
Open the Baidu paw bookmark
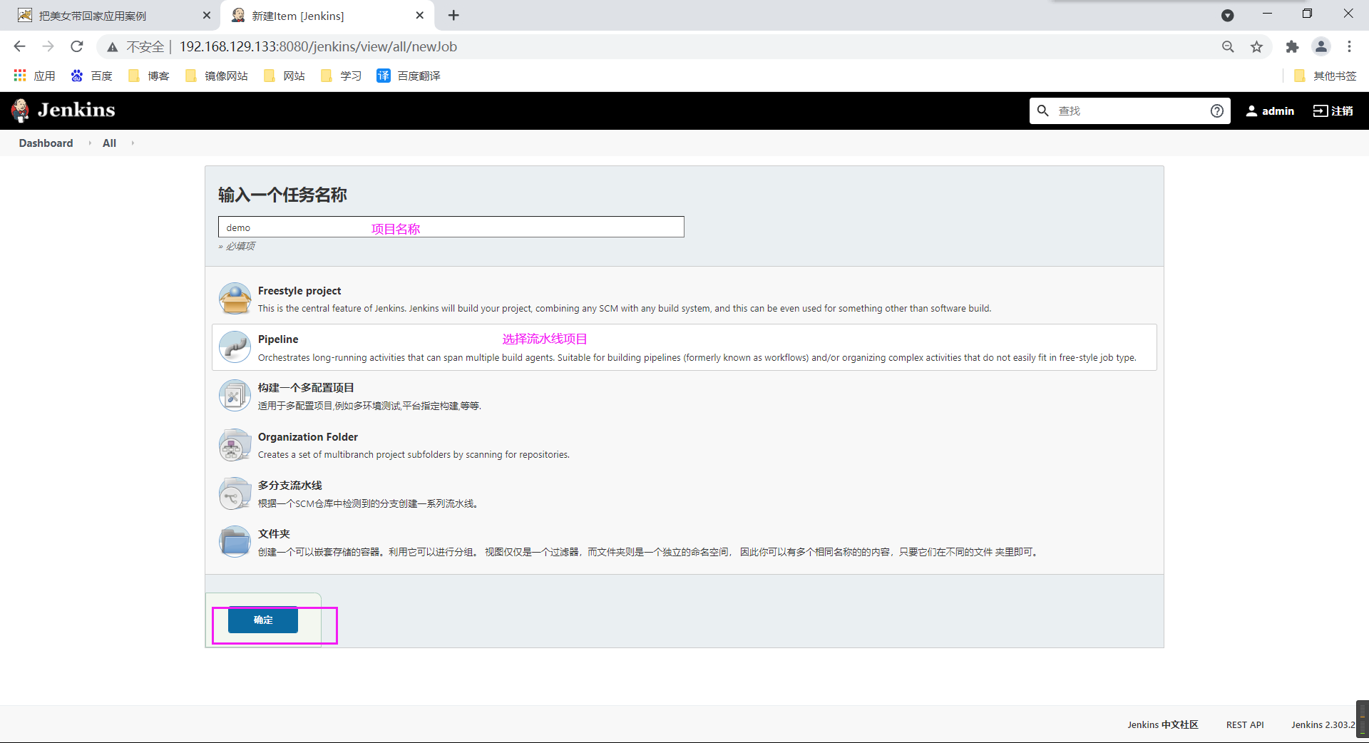pyautogui.click(x=77, y=76)
